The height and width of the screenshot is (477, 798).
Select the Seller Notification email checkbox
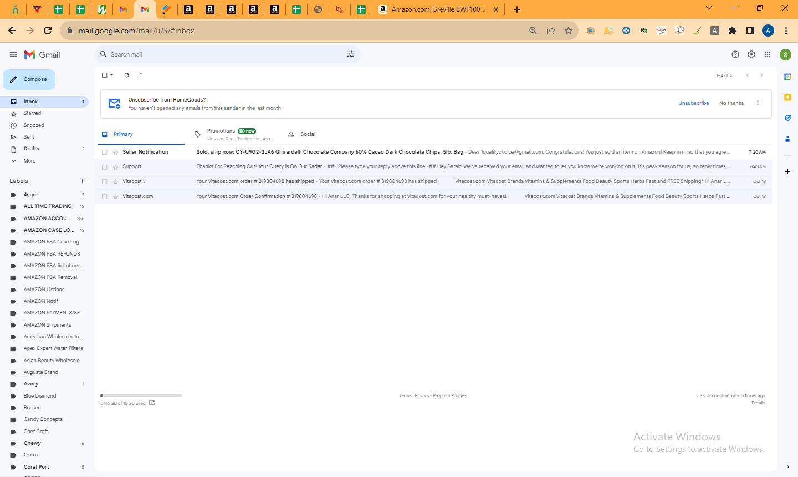104,152
